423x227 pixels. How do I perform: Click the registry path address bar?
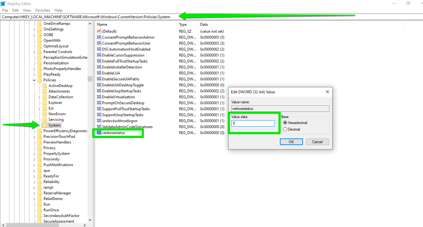tap(211, 17)
